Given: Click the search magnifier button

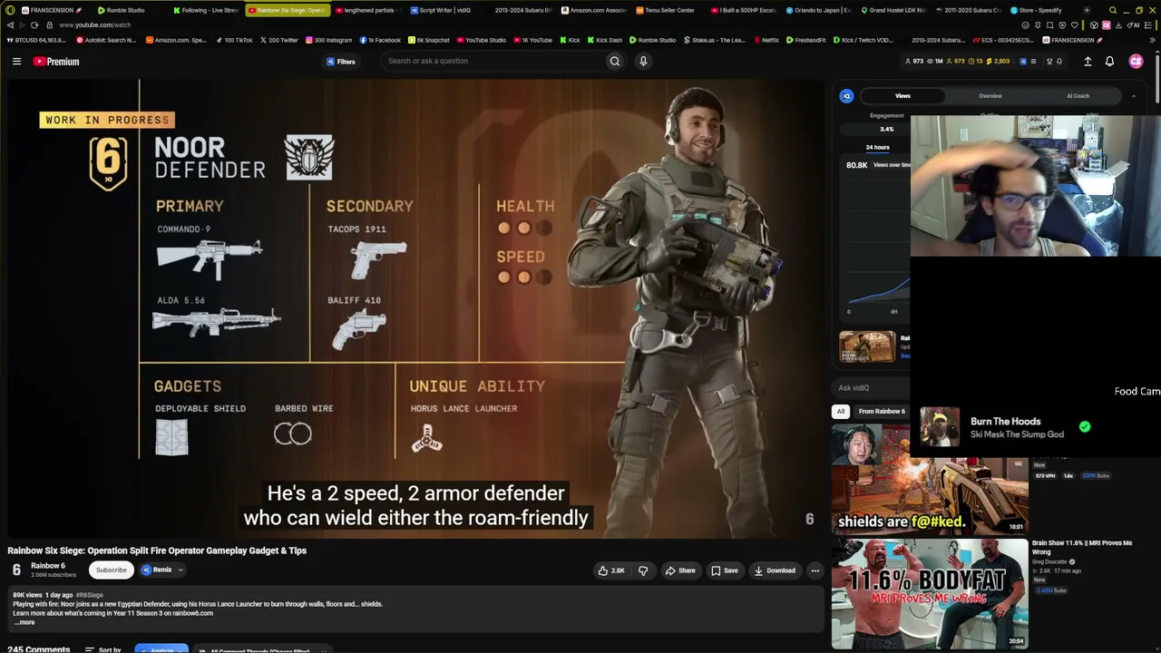Looking at the screenshot, I should tap(615, 61).
